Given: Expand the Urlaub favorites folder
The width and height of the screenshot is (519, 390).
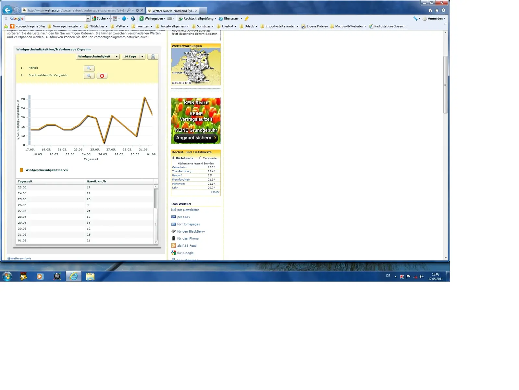Looking at the screenshot, I should (248, 26).
